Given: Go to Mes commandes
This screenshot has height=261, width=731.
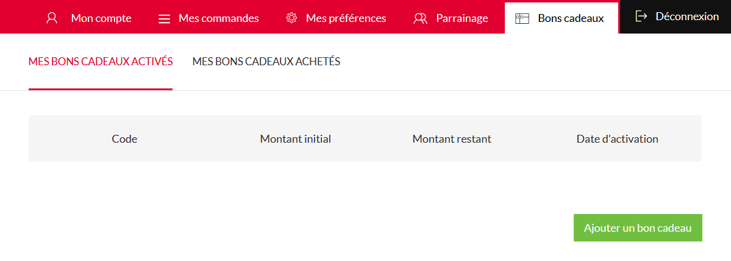Looking at the screenshot, I should click(x=218, y=18).
